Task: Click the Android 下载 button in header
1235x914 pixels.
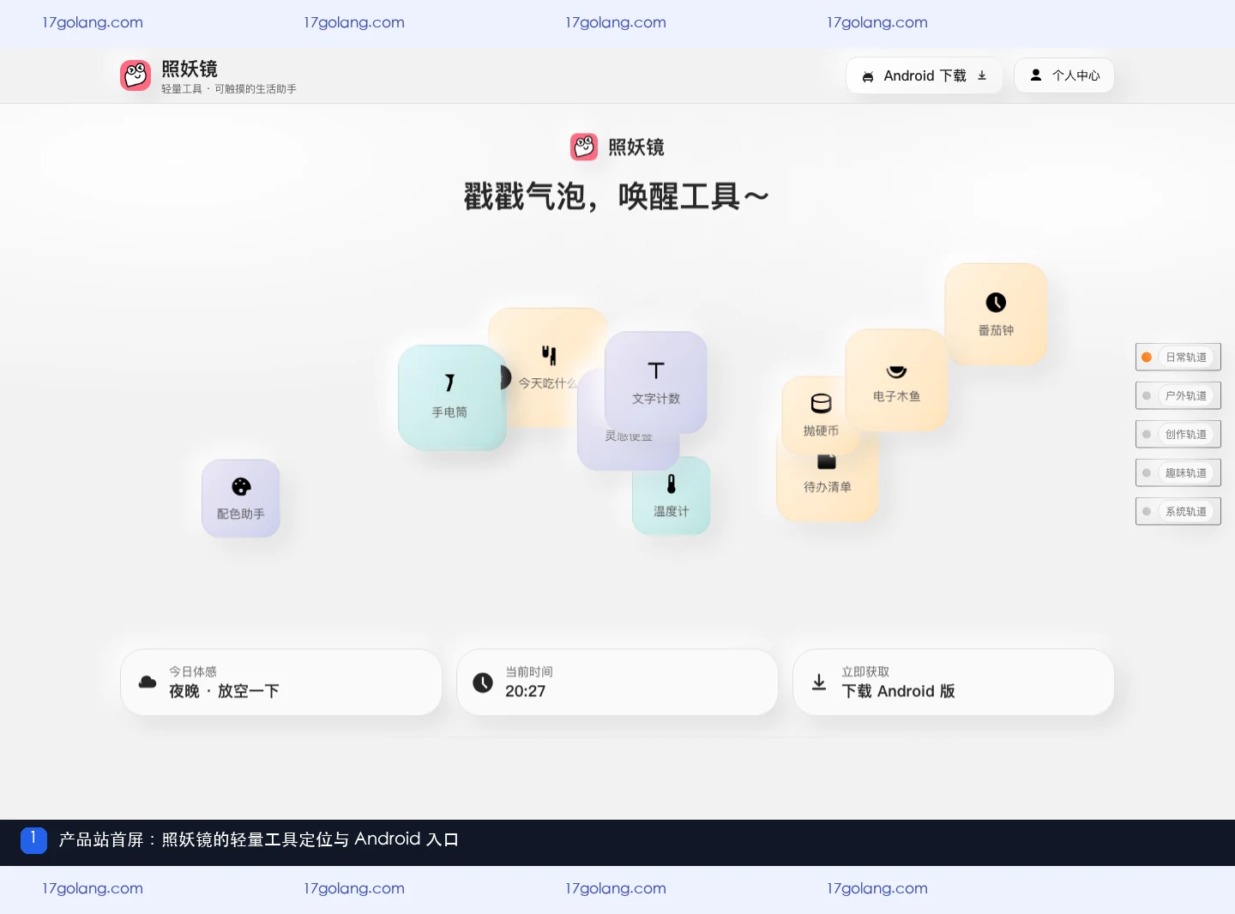Action: pyautogui.click(x=925, y=75)
